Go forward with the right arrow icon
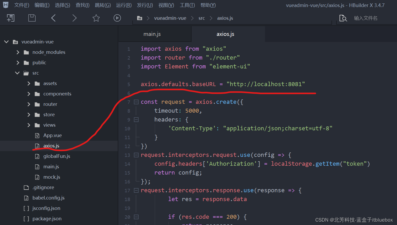Image resolution: width=397 pixels, height=225 pixels. pyautogui.click(x=74, y=18)
